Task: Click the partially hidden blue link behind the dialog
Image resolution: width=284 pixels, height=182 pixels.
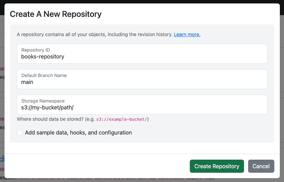Action: (2, 158)
